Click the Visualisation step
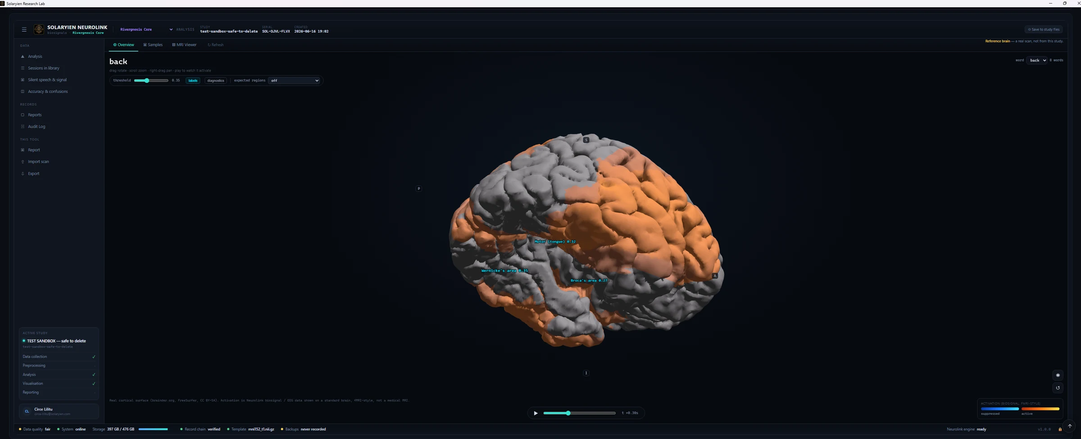The height and width of the screenshot is (439, 1081). click(x=59, y=384)
